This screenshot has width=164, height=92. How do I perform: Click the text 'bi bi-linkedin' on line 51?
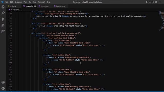click(67, 89)
